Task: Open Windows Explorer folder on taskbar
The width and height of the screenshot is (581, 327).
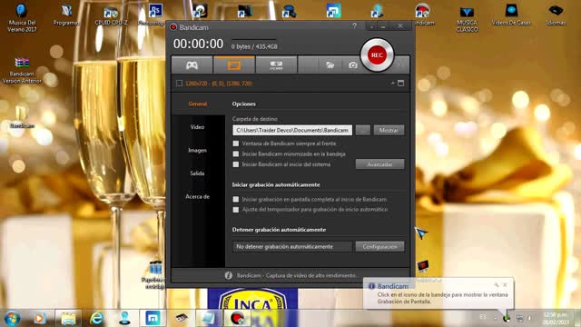Action: pyautogui.click(x=68, y=318)
